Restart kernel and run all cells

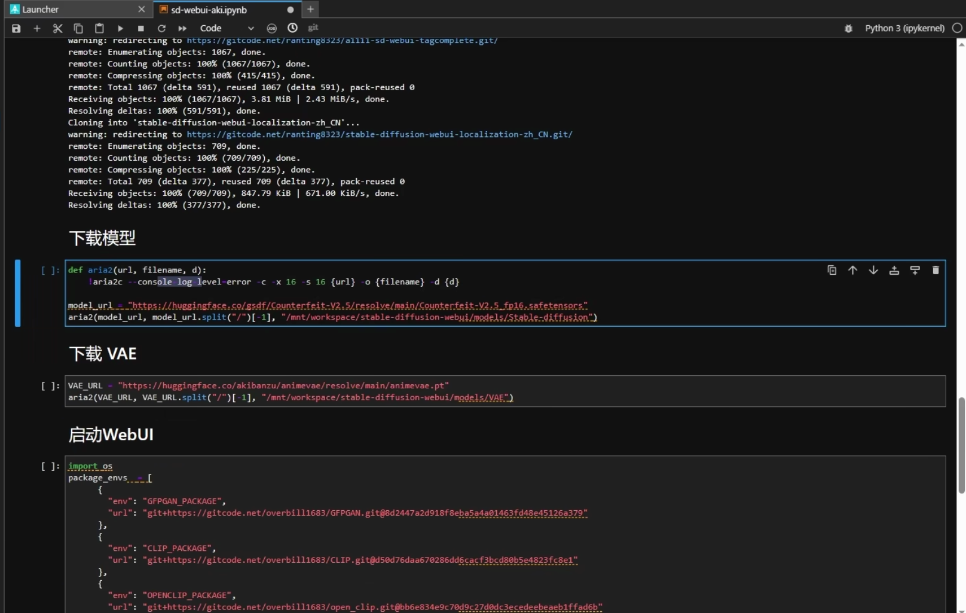[x=182, y=28]
